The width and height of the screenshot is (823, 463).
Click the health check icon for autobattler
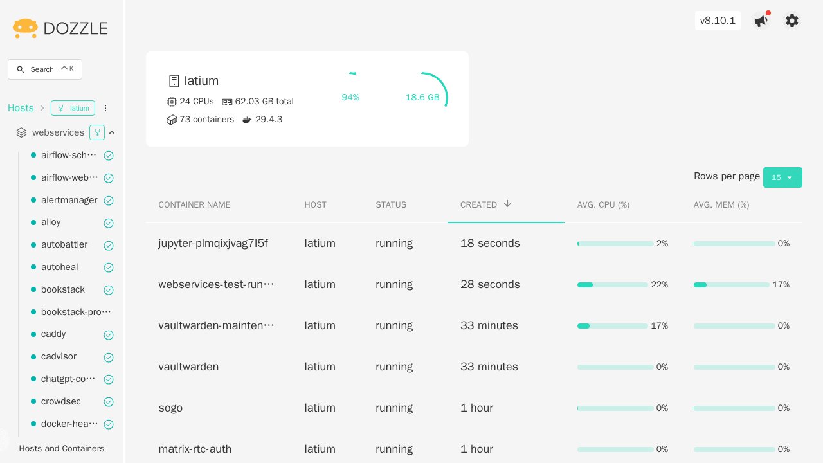coord(109,246)
